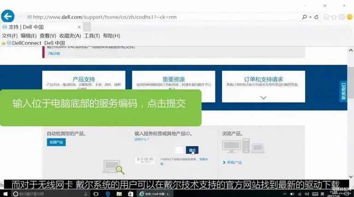Open browser Tools gear icon
Viewport: 354px width, 197px height.
click(342, 17)
